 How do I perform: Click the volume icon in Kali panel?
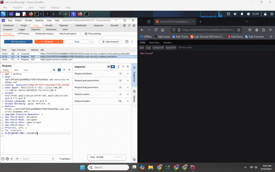click(x=235, y=14)
